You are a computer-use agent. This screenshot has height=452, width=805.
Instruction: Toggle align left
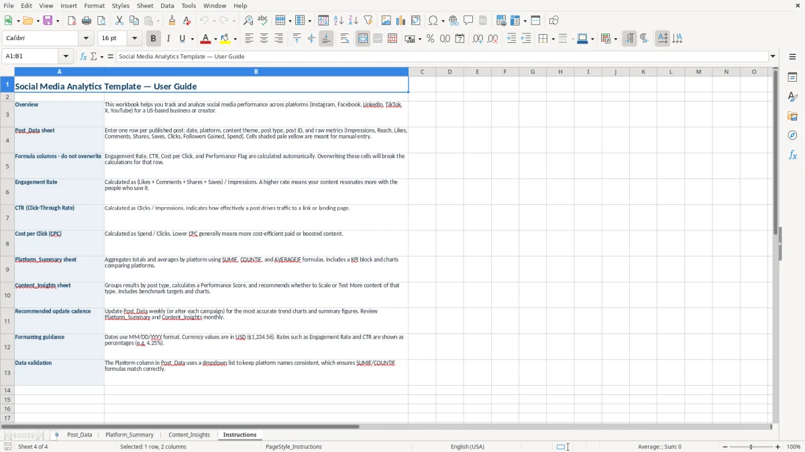coord(249,39)
